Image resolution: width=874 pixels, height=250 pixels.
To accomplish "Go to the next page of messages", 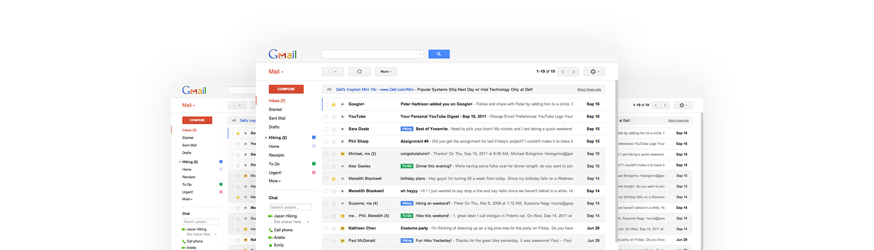I will click(x=574, y=71).
